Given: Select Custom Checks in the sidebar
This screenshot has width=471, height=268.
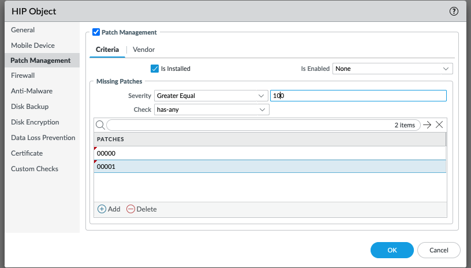Looking at the screenshot, I should coord(35,169).
